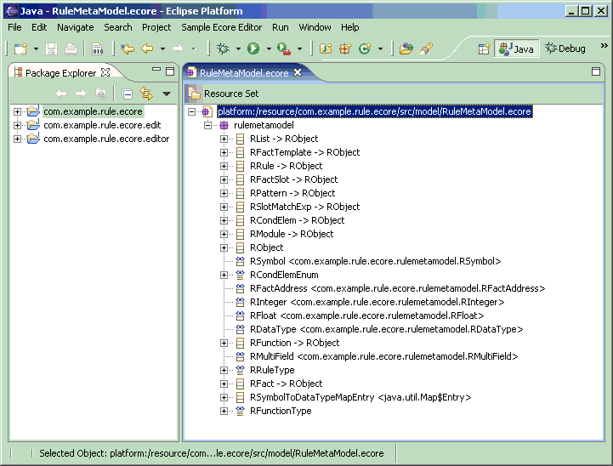Click the Print toolbar icon
This screenshot has width=613, height=466.
pos(71,49)
